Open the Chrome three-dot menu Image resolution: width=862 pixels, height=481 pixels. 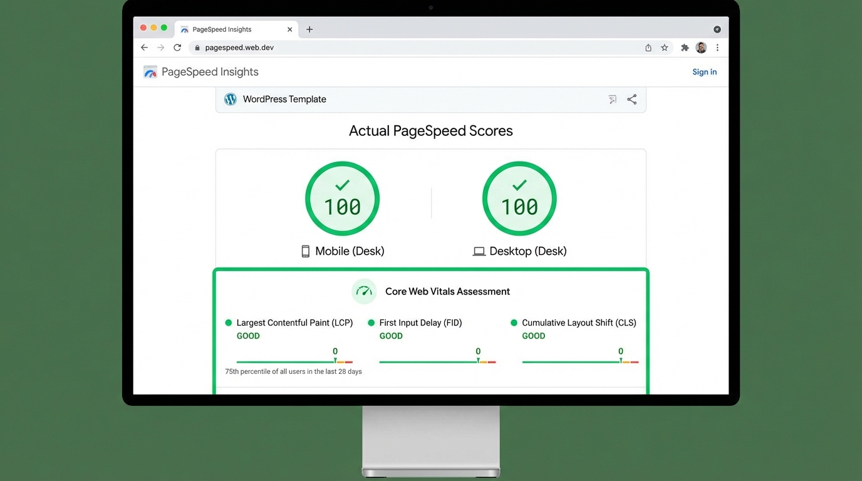pyautogui.click(x=717, y=47)
